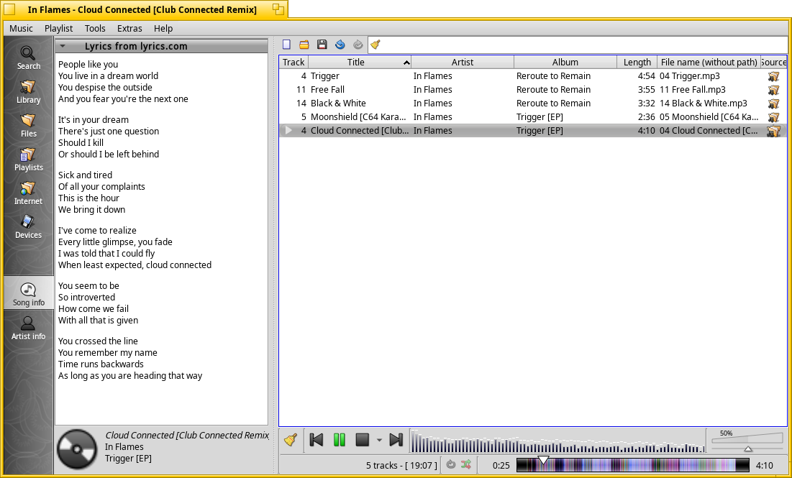Open the Tools menu
The width and height of the screenshot is (792, 478).
95,28
